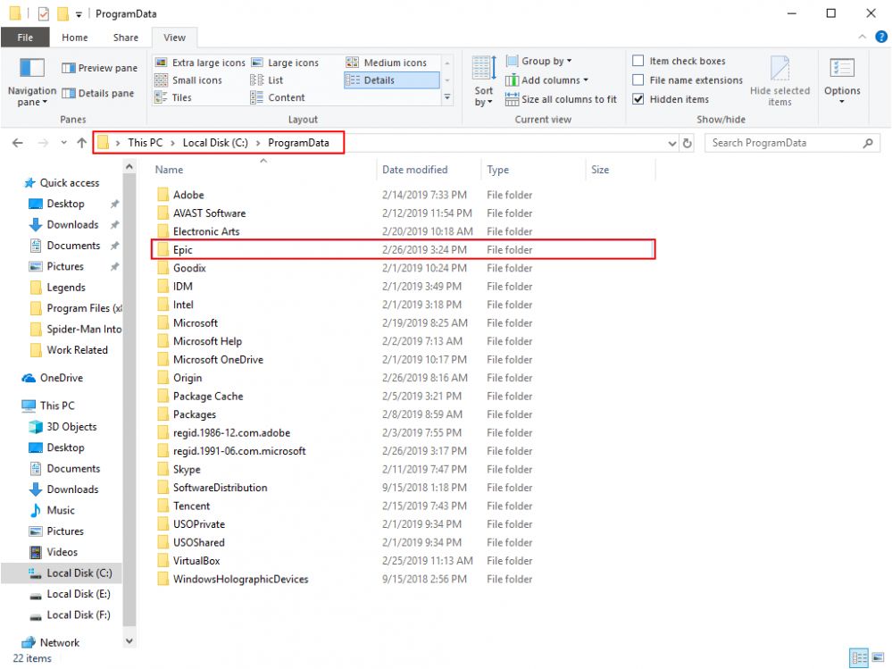The width and height of the screenshot is (892, 669).
Task: Switch to the Share tab
Action: [x=125, y=38]
